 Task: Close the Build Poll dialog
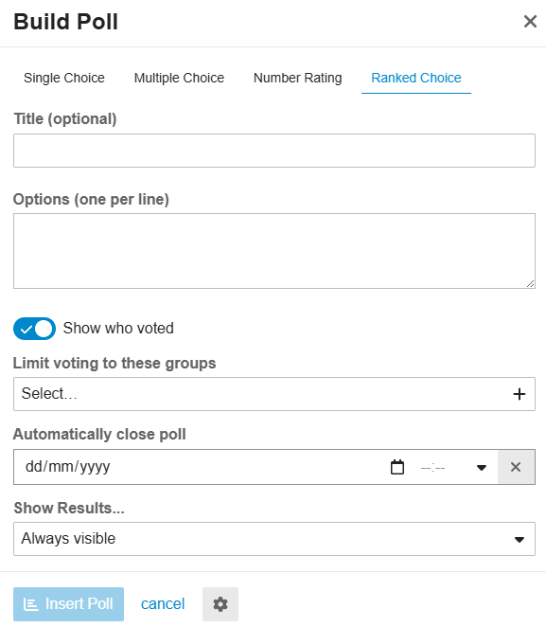[530, 22]
